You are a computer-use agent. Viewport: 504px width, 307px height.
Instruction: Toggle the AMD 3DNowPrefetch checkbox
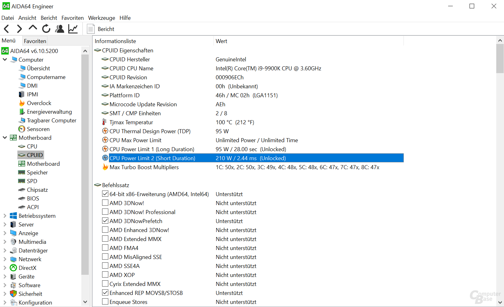click(105, 221)
